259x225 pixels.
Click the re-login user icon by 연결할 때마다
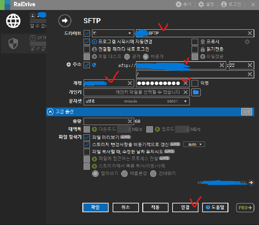click(x=94, y=49)
